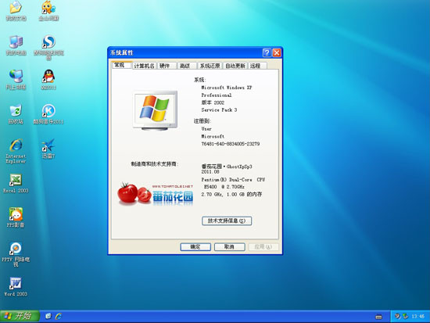The image size is (430, 323).
Task: Open the Excel 2003 desktop shortcut
Action: tap(16, 183)
